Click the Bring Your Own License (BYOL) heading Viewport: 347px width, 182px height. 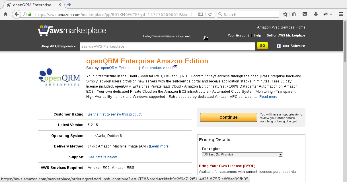tap(227, 166)
